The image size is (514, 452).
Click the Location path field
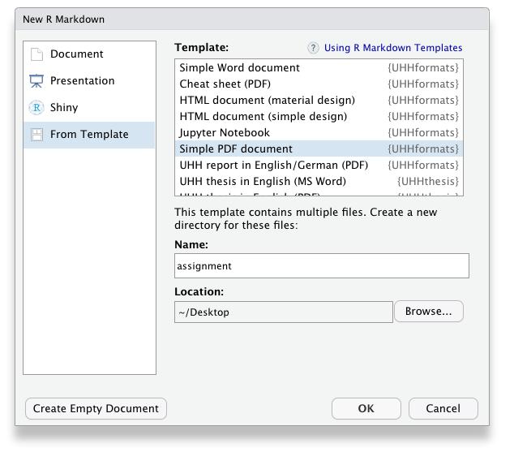[284, 312]
